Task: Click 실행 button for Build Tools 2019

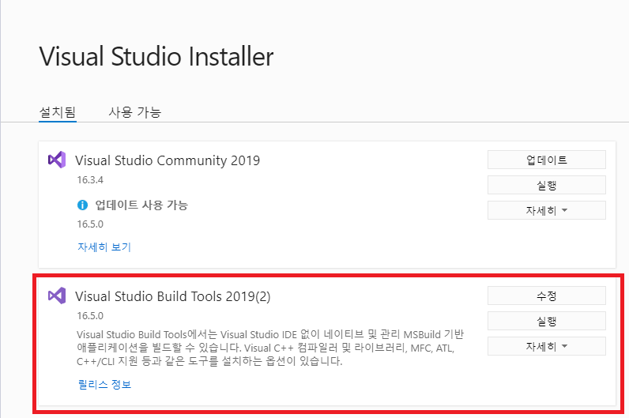Action: tap(546, 322)
